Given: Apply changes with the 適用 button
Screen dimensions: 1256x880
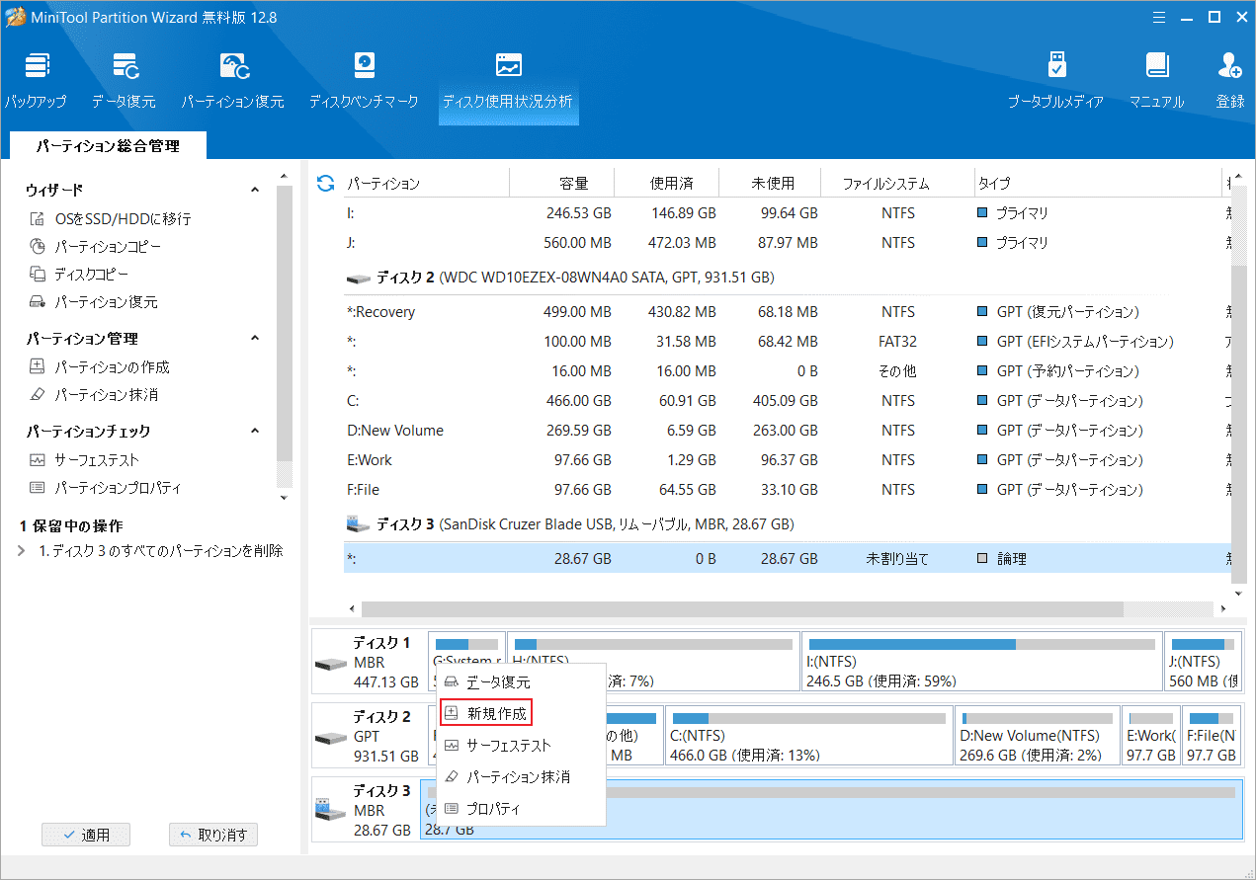Looking at the screenshot, I should [x=85, y=835].
